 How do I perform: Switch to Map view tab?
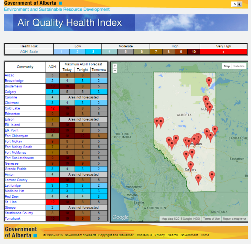tap(227, 66)
